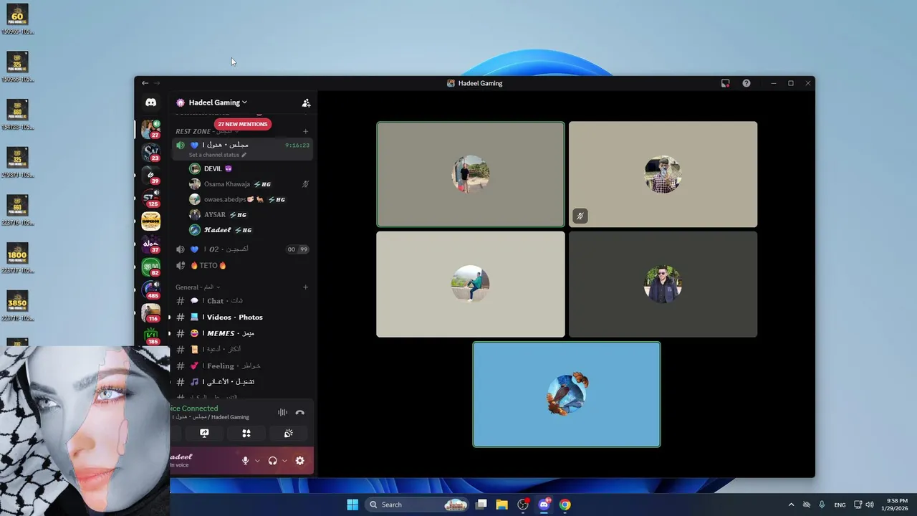The height and width of the screenshot is (516, 917).
Task: Share your screen button
Action: tap(204, 433)
